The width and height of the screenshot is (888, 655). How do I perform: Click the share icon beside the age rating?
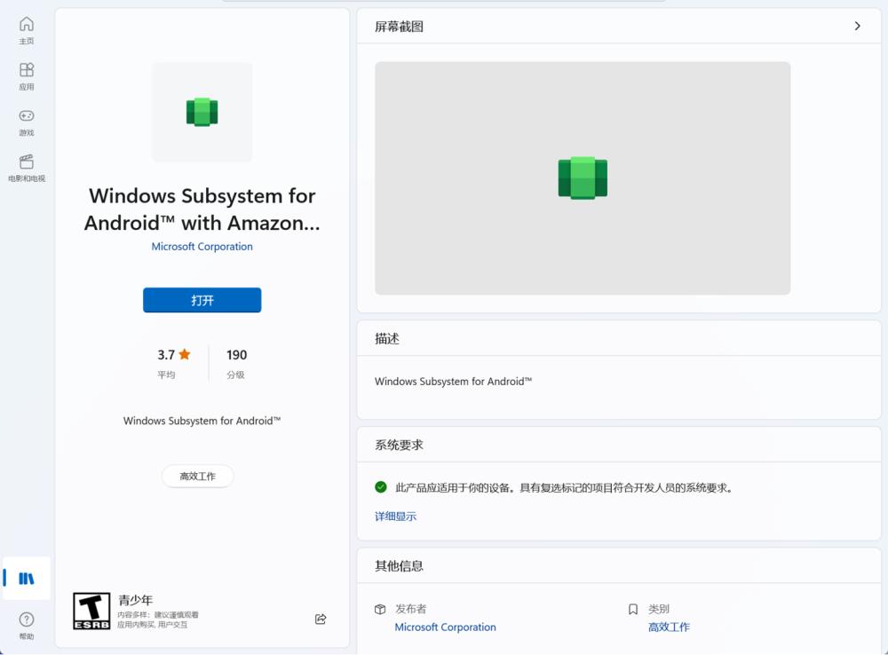click(321, 619)
